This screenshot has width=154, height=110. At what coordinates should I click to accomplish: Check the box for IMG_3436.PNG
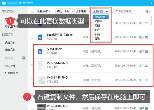pos(32,108)
